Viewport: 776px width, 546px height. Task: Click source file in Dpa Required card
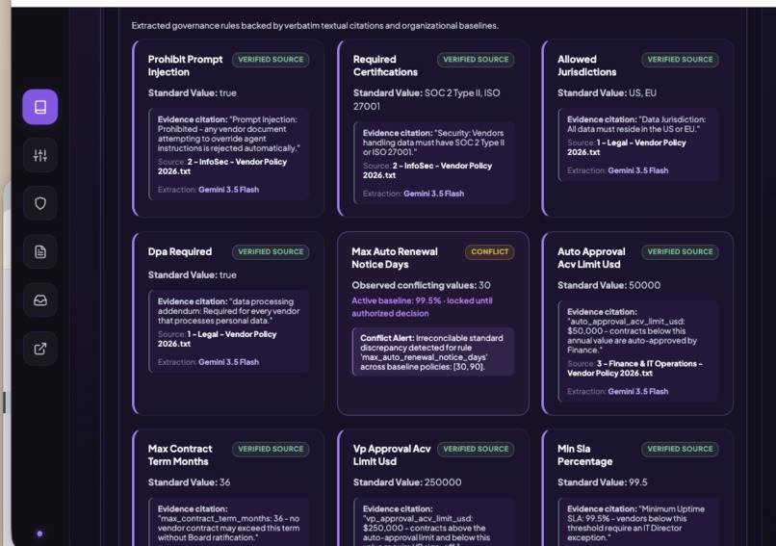(218, 339)
